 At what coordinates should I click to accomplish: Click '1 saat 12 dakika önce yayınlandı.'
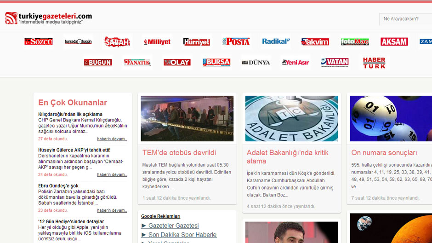click(x=176, y=198)
